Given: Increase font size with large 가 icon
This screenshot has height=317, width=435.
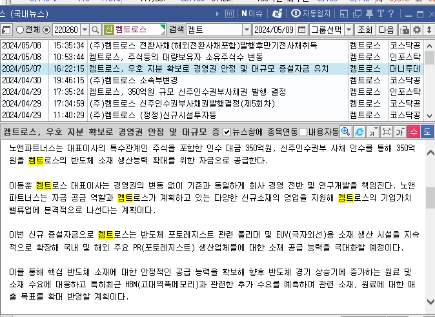Looking at the screenshot, I should coord(400,132).
